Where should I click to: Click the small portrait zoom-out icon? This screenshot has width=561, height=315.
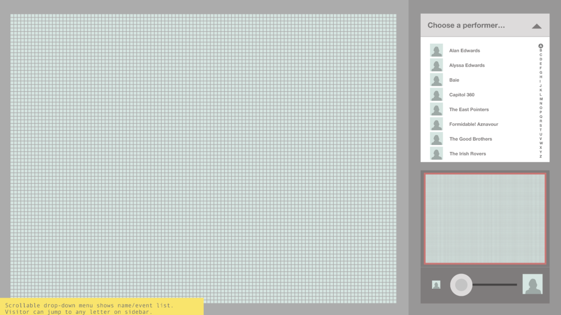436,284
